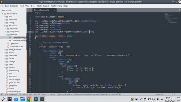Collapse the splade-crud root folder

(3, 14)
